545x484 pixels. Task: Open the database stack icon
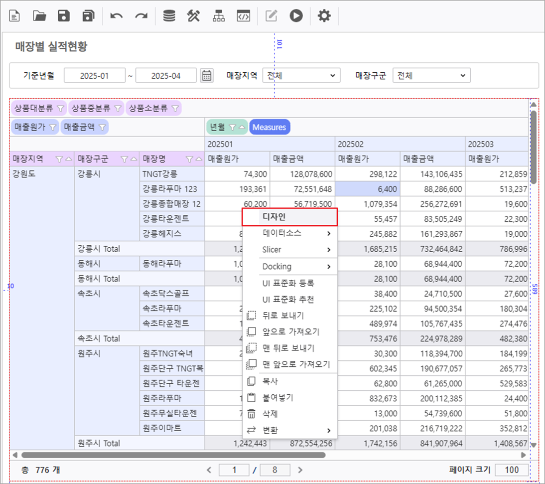tap(169, 16)
